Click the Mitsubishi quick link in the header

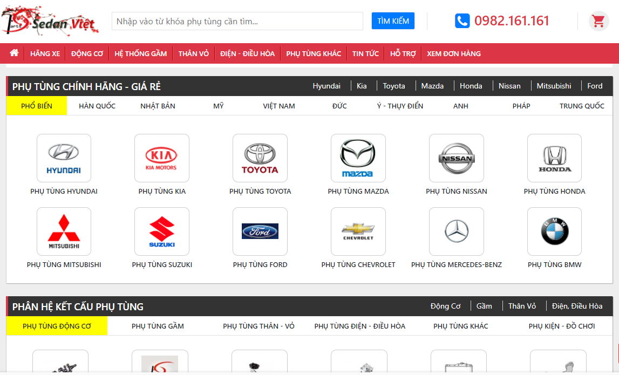coord(554,86)
